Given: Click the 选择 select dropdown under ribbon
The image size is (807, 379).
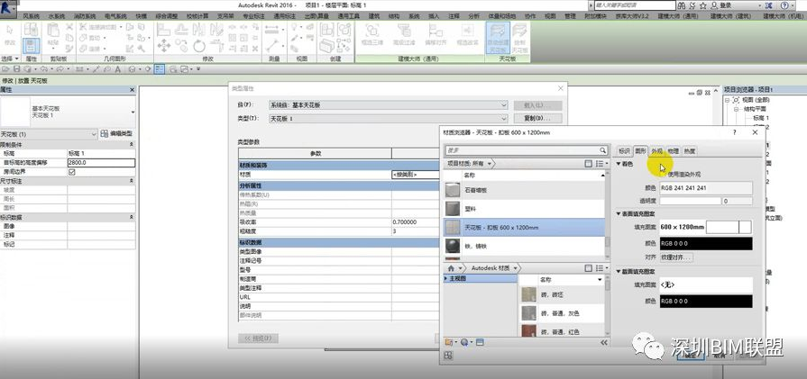Looking at the screenshot, I should coord(10,59).
